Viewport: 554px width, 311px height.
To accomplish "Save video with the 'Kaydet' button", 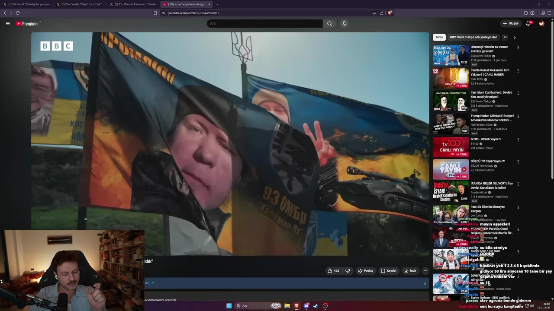I will pos(389,271).
